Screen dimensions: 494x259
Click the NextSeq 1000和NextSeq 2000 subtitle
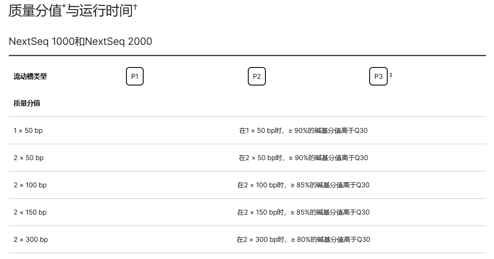tap(80, 41)
